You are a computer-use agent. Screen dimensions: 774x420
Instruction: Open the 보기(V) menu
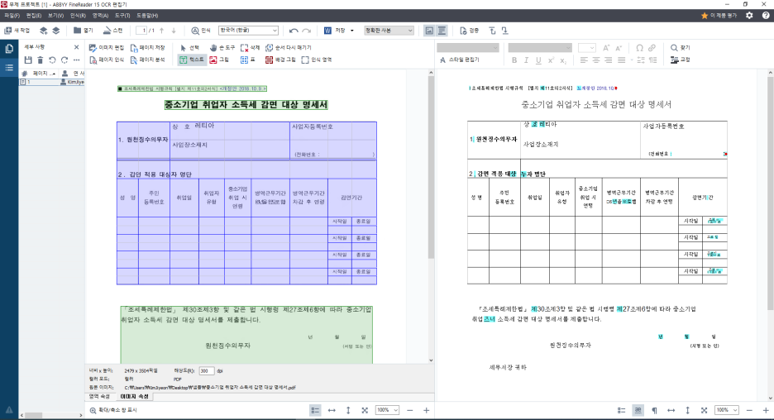(55, 16)
